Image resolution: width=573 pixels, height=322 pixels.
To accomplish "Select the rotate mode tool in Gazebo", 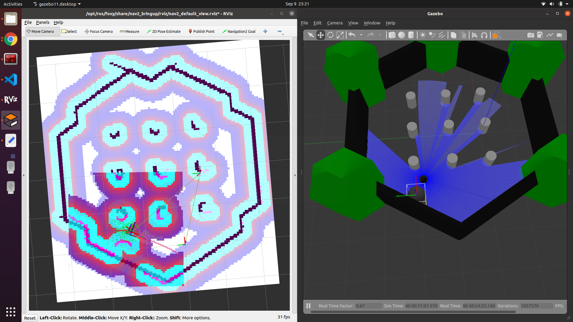I will coord(330,35).
